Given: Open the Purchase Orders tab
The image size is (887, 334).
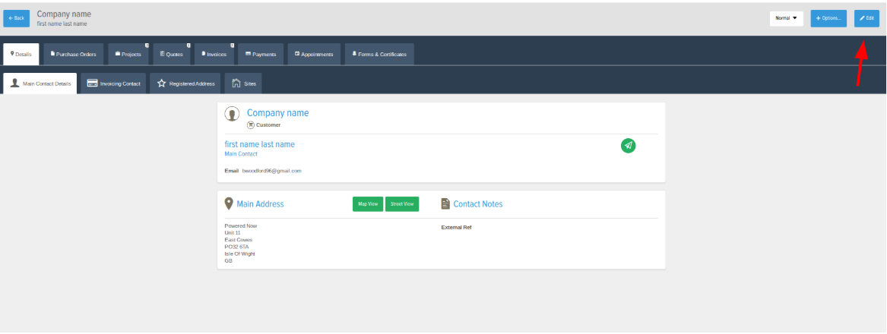Looking at the screenshot, I should pyautogui.click(x=74, y=54).
